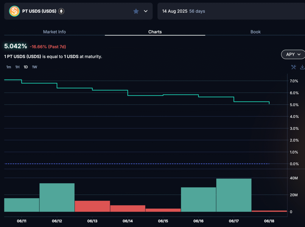Image resolution: width=305 pixels, height=227 pixels.
Task: Click the 06/12 volume bar
Action: point(57,198)
